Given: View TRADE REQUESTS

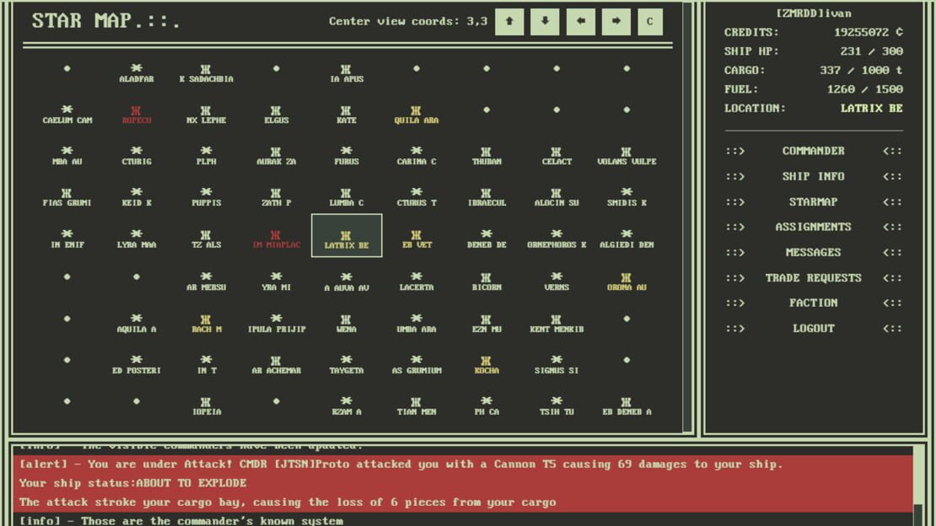Looking at the screenshot, I should click(814, 277).
